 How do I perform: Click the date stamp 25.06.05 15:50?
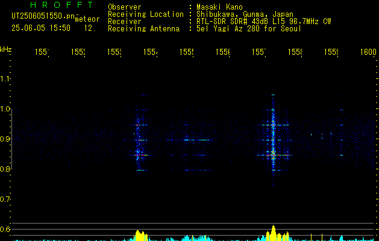pyautogui.click(x=41, y=28)
